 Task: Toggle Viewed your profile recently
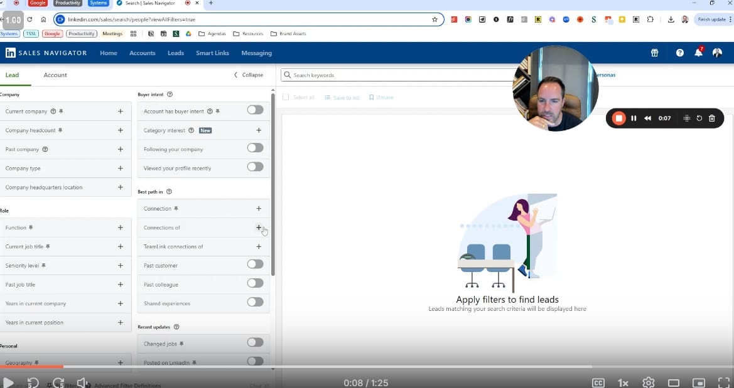pyautogui.click(x=255, y=167)
